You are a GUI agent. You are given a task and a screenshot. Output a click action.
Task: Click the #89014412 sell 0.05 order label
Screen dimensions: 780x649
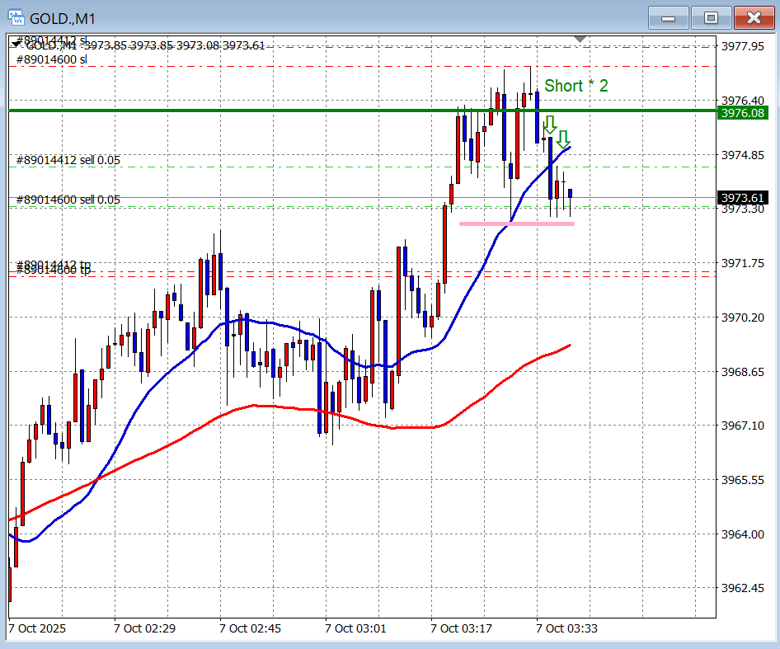(x=68, y=160)
